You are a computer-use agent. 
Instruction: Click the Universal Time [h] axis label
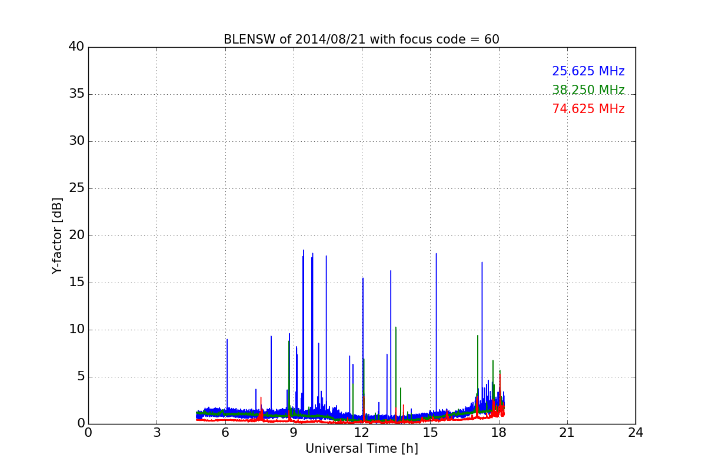362,449
